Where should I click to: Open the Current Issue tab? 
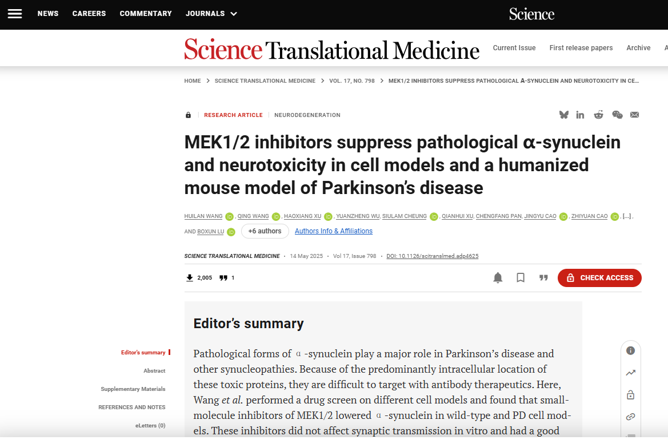tap(514, 48)
